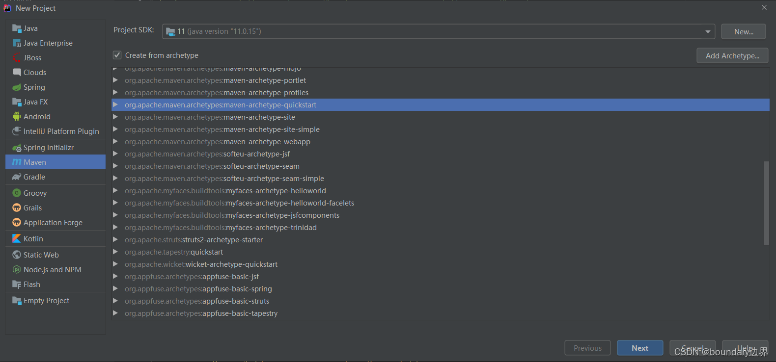
Task: Click the Java folder icon in sidebar
Action: [x=17, y=28]
